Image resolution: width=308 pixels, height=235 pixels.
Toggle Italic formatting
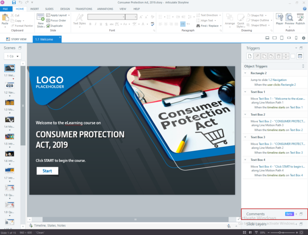[x=96, y=24]
